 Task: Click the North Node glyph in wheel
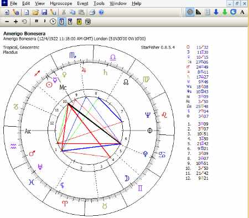tap(126, 82)
